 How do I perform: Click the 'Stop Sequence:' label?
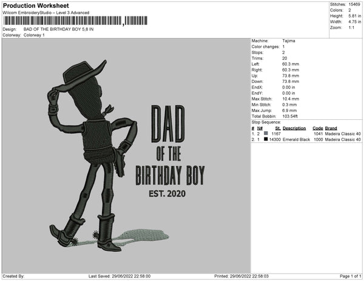tap(266, 122)
